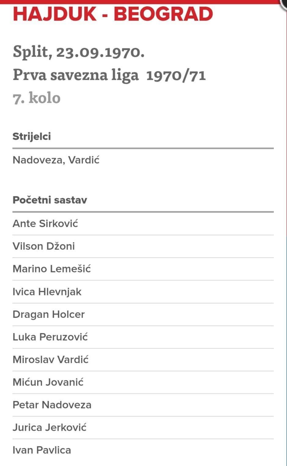Select Dragan Holcer from the lineup
This screenshot has height=466, width=287.
click(x=49, y=314)
